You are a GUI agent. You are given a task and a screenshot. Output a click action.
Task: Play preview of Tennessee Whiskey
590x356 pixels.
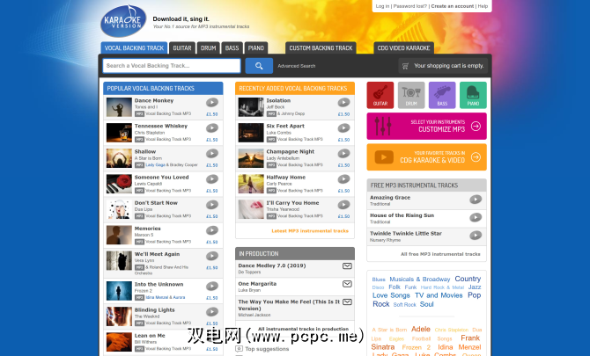tap(212, 127)
